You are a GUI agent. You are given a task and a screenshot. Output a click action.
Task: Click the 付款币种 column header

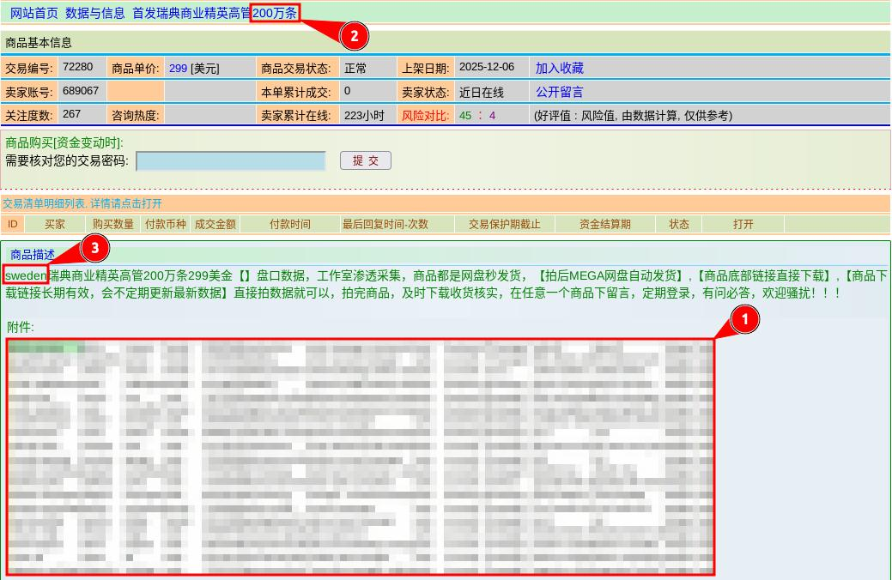[165, 224]
